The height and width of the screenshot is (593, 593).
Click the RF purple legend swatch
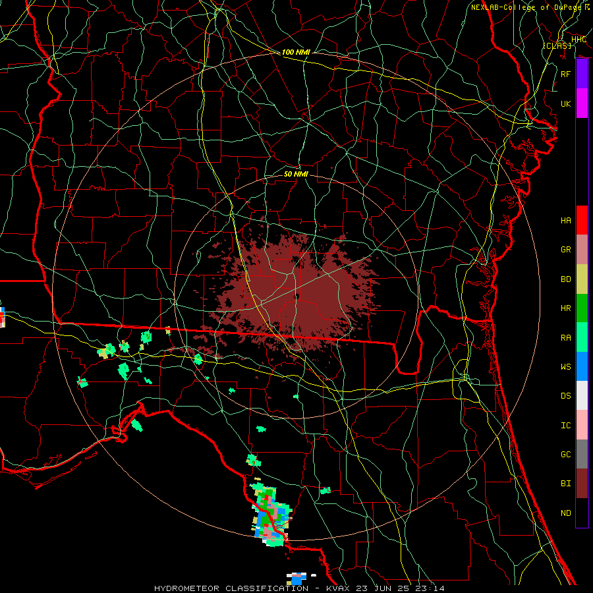click(582, 74)
